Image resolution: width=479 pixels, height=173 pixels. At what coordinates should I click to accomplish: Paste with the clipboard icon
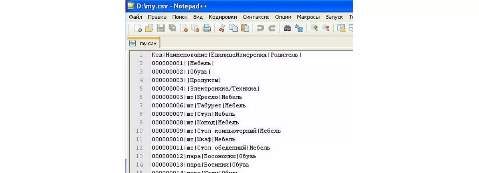(245, 28)
